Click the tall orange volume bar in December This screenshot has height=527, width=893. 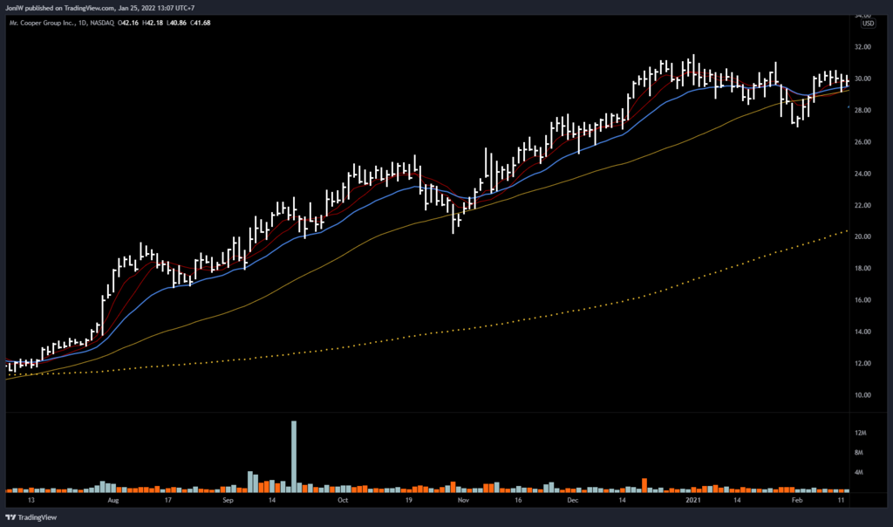coord(644,485)
